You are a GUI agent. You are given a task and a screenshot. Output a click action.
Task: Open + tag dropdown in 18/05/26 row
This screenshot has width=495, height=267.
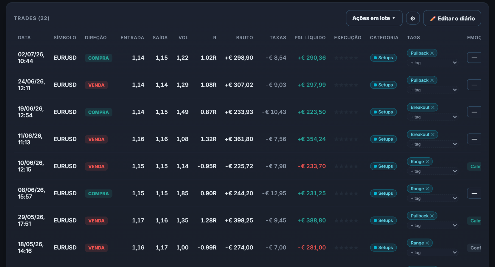coord(433,253)
